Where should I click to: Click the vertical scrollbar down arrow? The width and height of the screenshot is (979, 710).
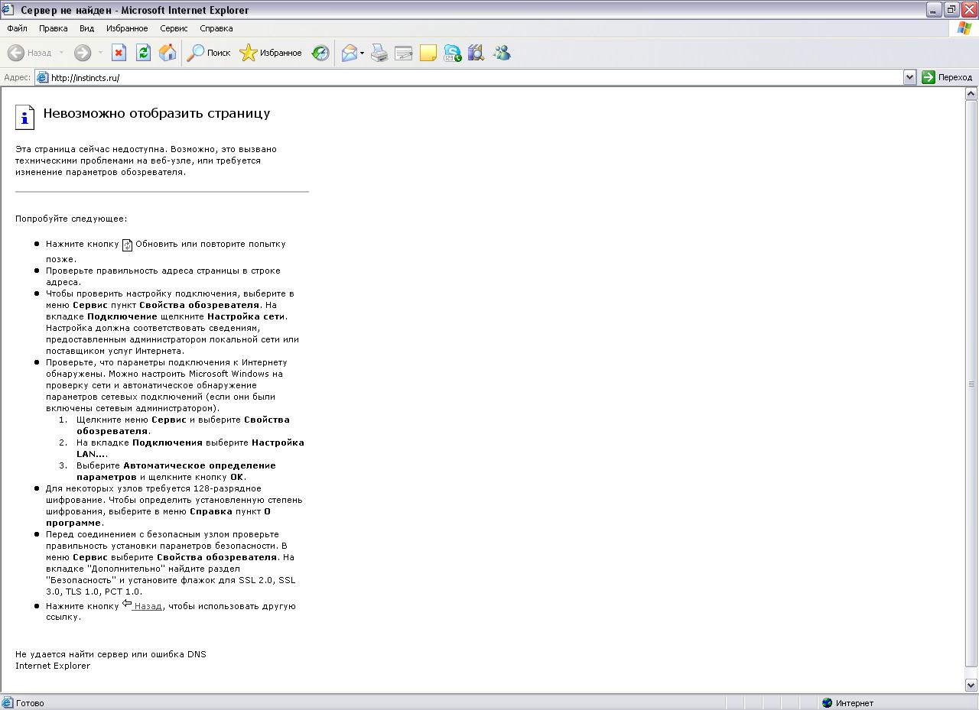point(971,686)
